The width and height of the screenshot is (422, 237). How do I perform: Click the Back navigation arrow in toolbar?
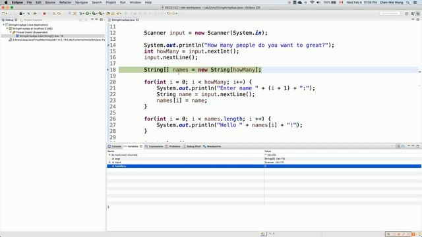click(x=168, y=13)
